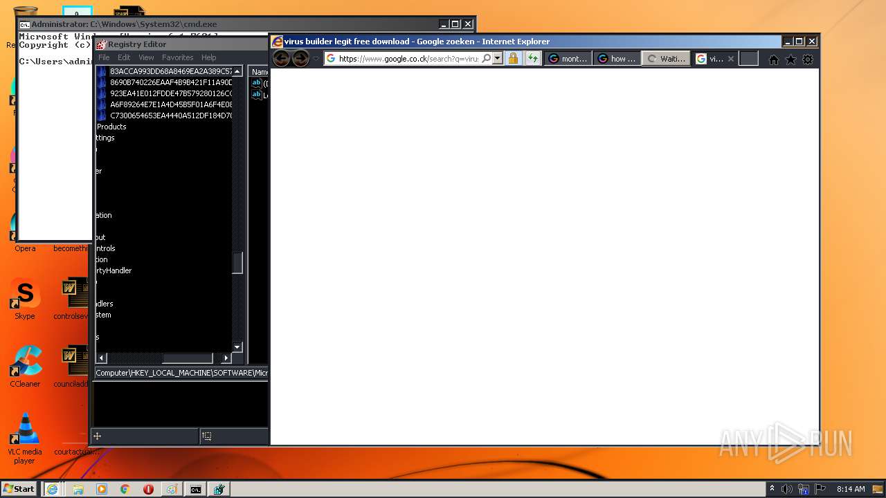Switch to cmd.exe via the taskbar
This screenshot has height=498, width=886.
(196, 489)
